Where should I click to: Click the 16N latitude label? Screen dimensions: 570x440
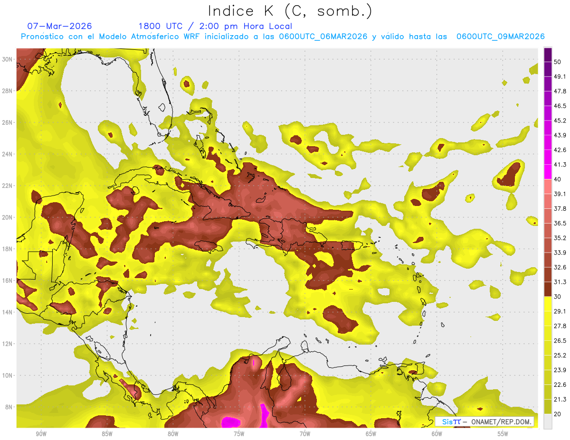pos(8,280)
